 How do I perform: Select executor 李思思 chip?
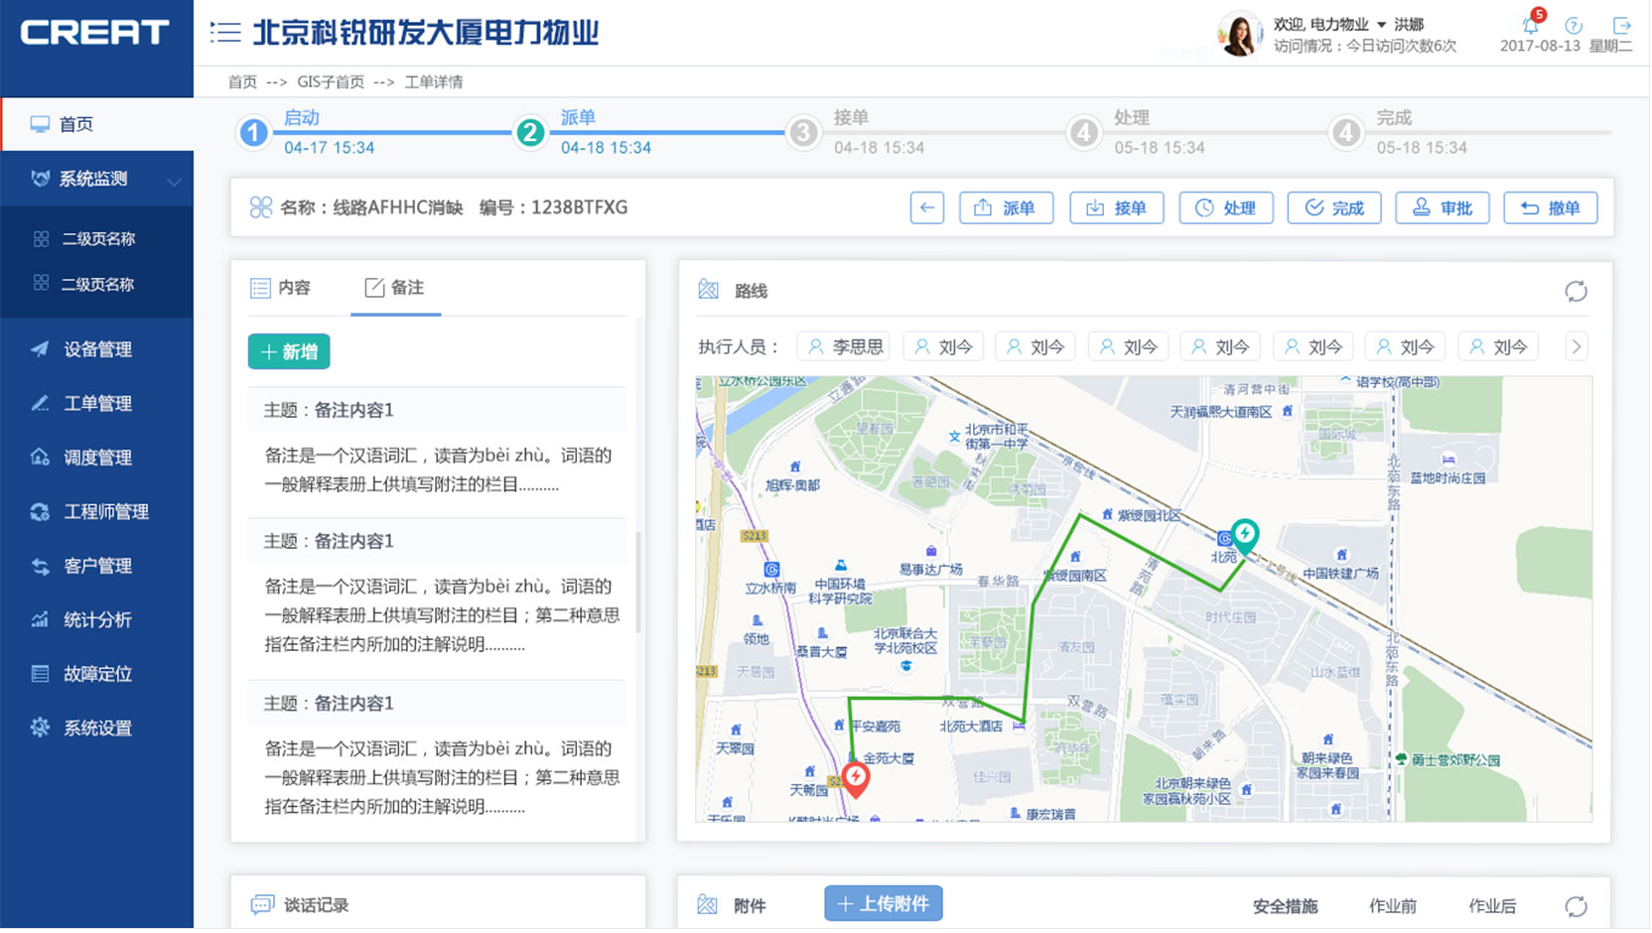[843, 346]
